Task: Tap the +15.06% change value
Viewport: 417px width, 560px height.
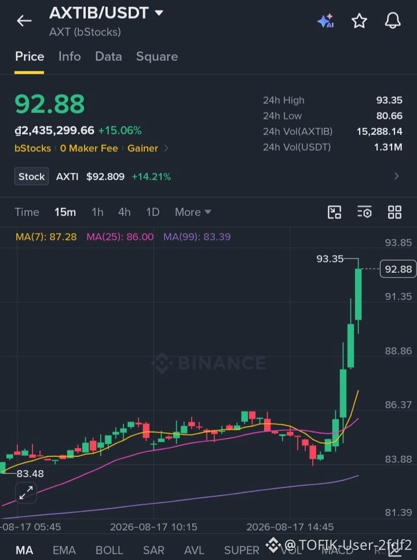Action: [x=120, y=130]
